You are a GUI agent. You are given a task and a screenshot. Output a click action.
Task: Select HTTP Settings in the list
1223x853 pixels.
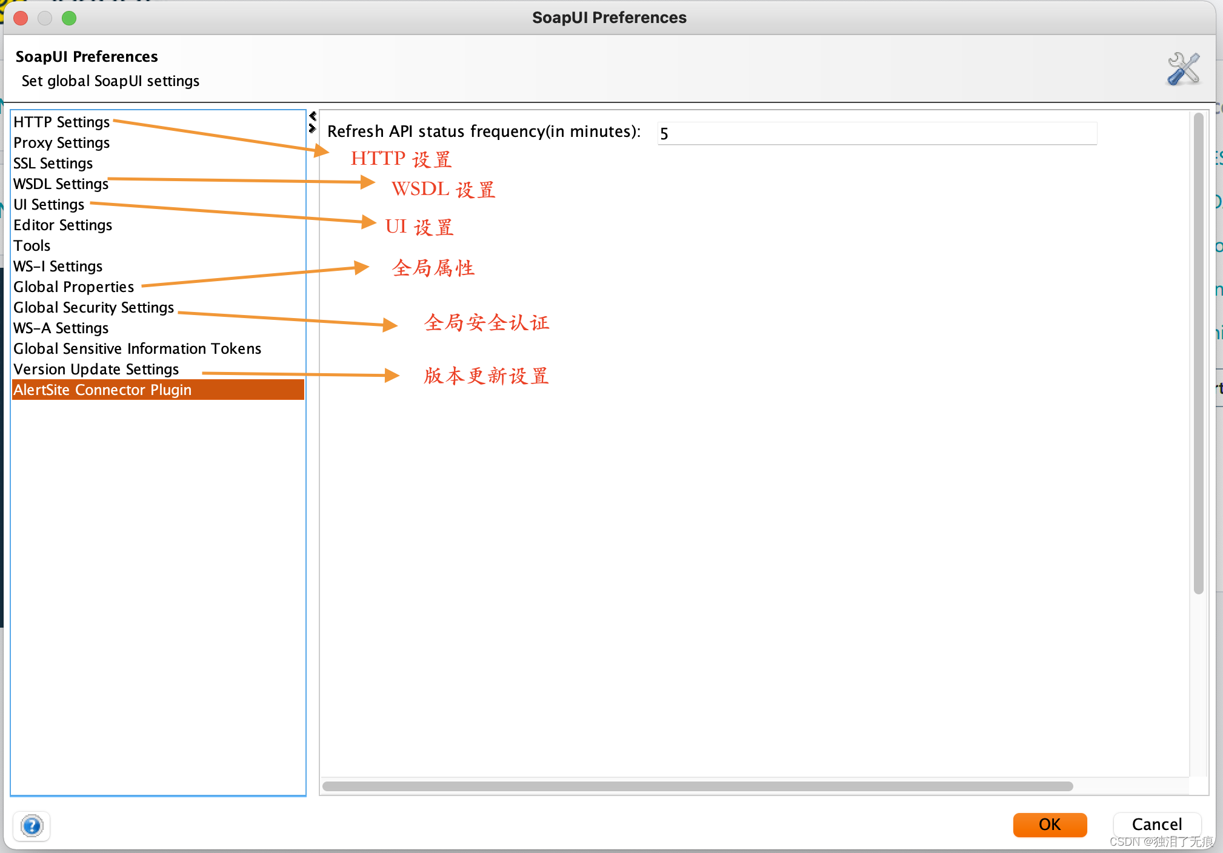(x=61, y=122)
